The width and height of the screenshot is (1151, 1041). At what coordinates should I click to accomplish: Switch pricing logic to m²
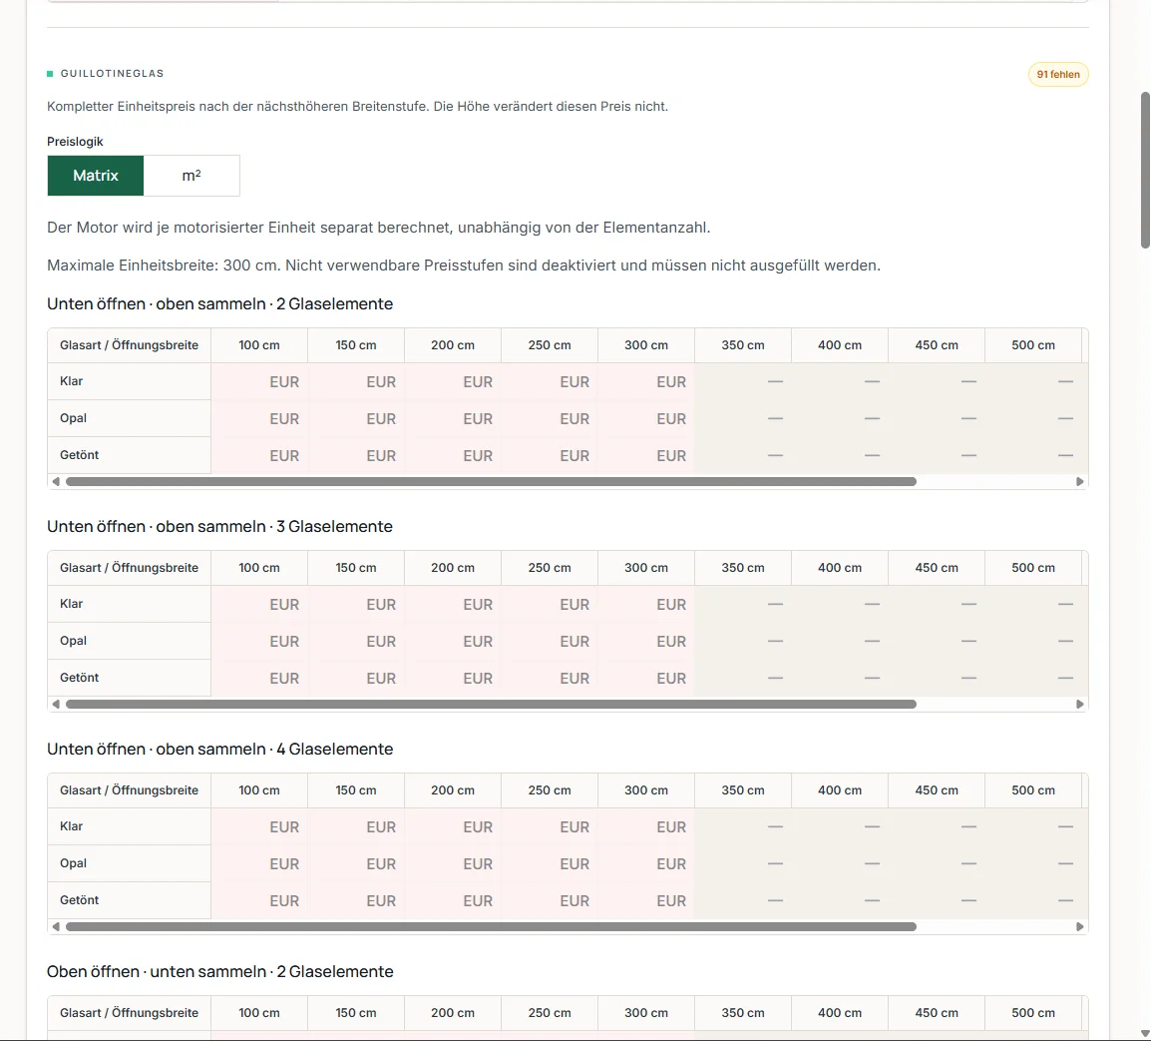(192, 176)
